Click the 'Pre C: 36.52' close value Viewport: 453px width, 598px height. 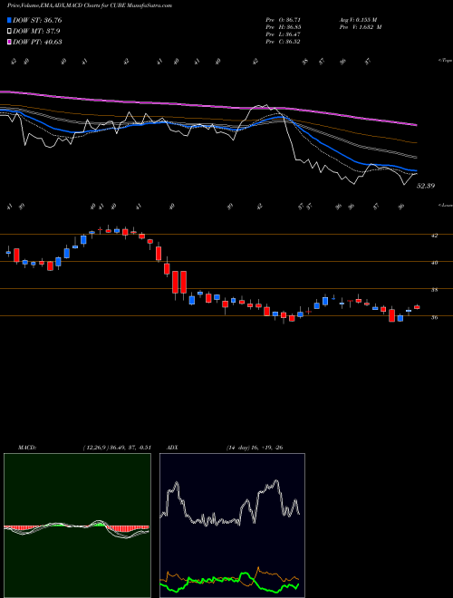283,42
